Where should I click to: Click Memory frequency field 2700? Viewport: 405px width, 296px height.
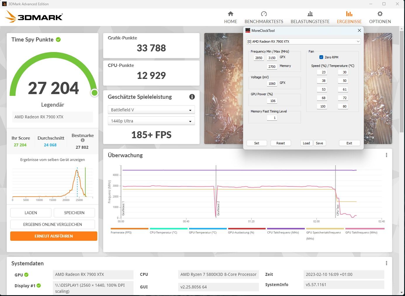272,67
